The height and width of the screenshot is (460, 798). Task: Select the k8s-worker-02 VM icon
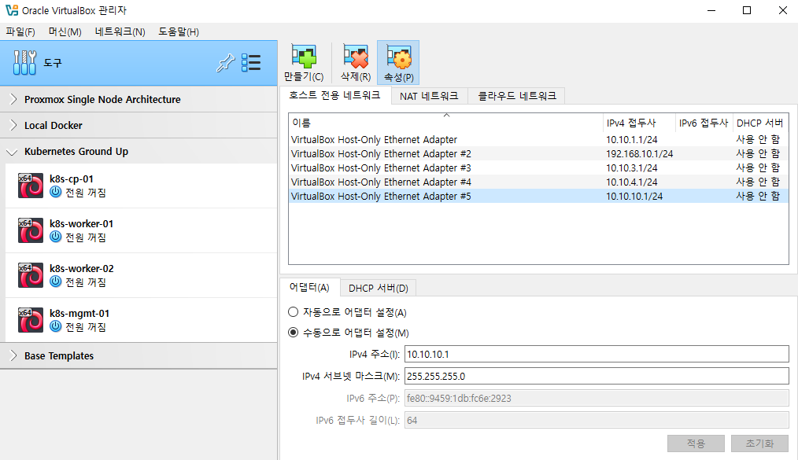[x=31, y=275]
